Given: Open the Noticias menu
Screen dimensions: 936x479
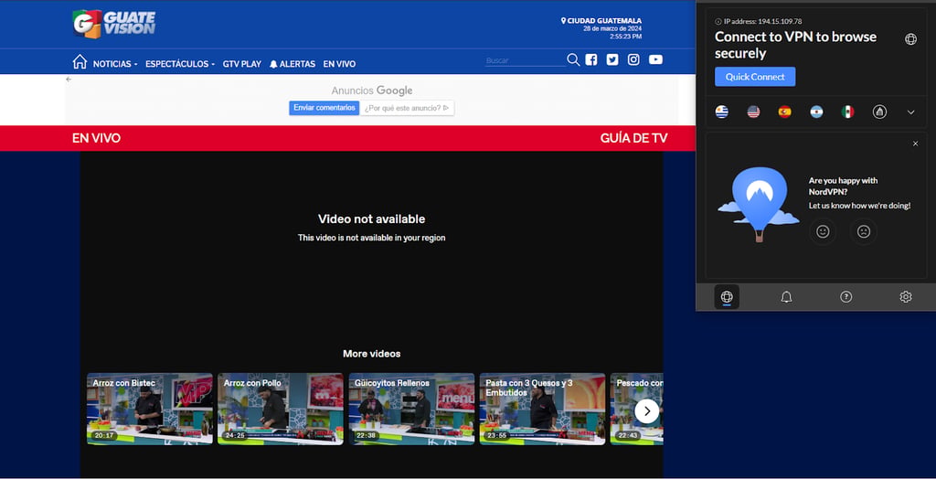Looking at the screenshot, I should tap(115, 64).
